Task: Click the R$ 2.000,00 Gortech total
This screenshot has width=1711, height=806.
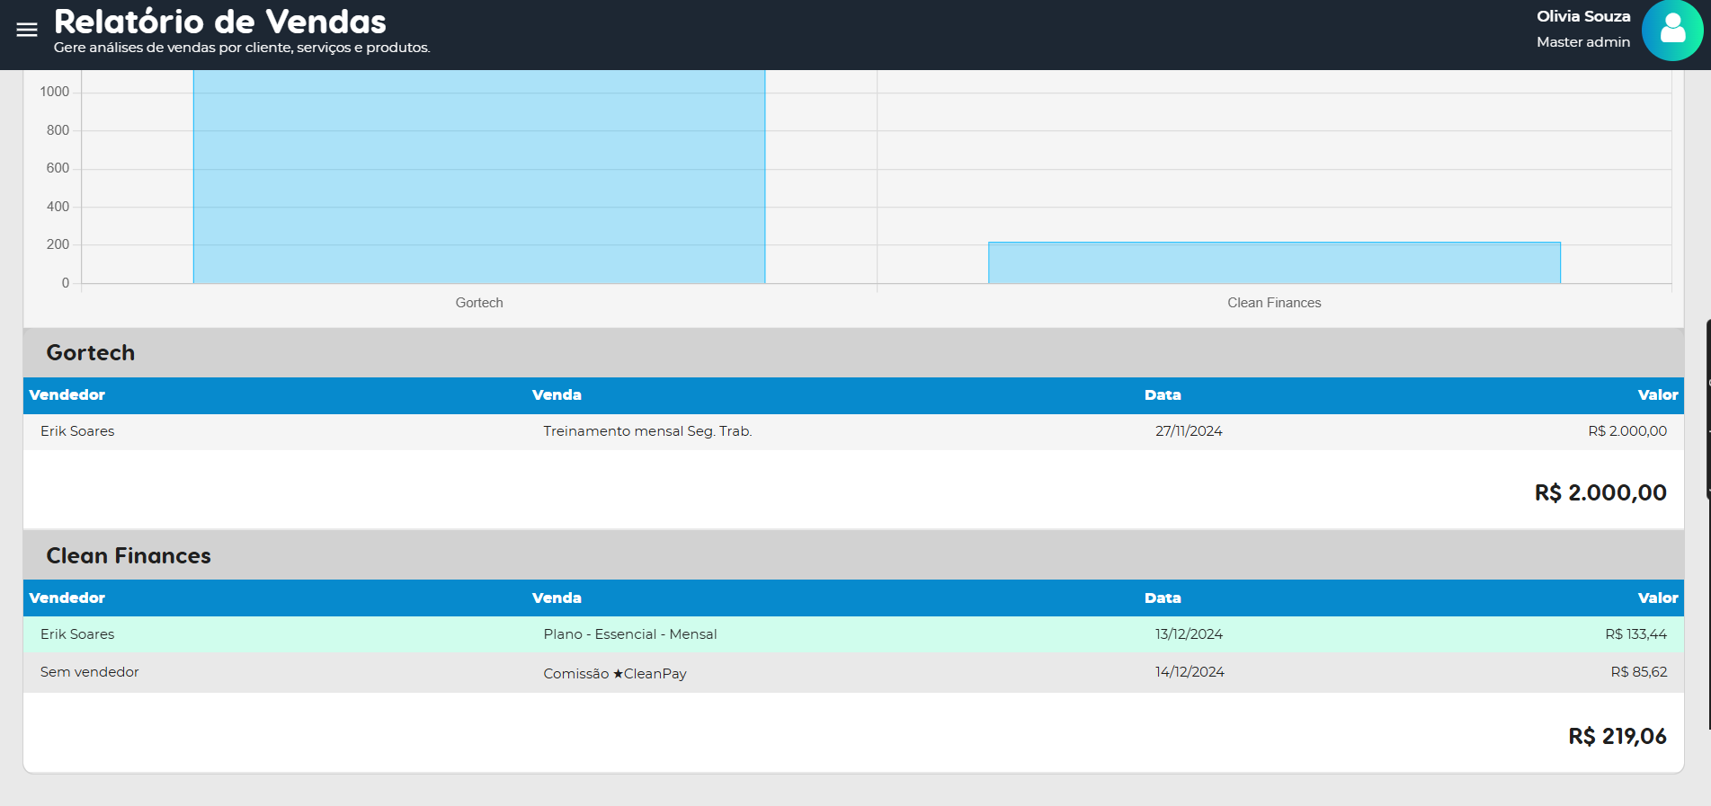Action: (1600, 492)
